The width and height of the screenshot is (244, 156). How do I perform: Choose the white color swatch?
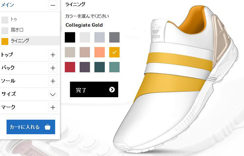85,37
